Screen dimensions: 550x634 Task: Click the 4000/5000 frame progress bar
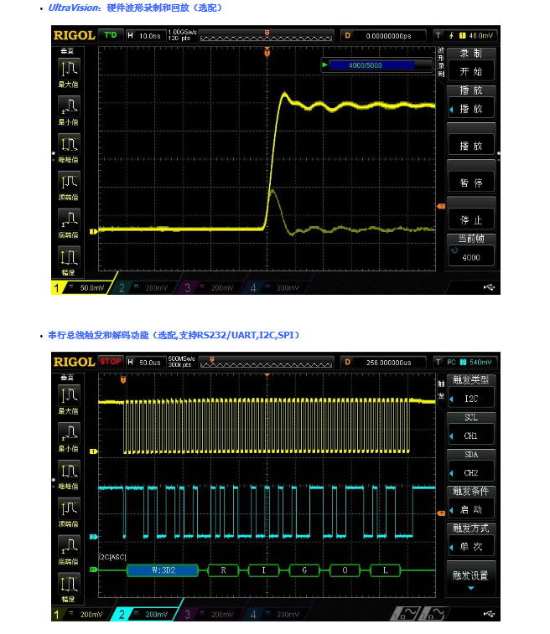point(372,64)
